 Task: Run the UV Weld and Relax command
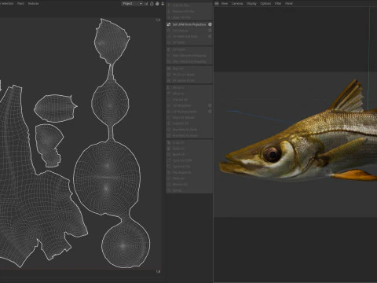pos(189,36)
